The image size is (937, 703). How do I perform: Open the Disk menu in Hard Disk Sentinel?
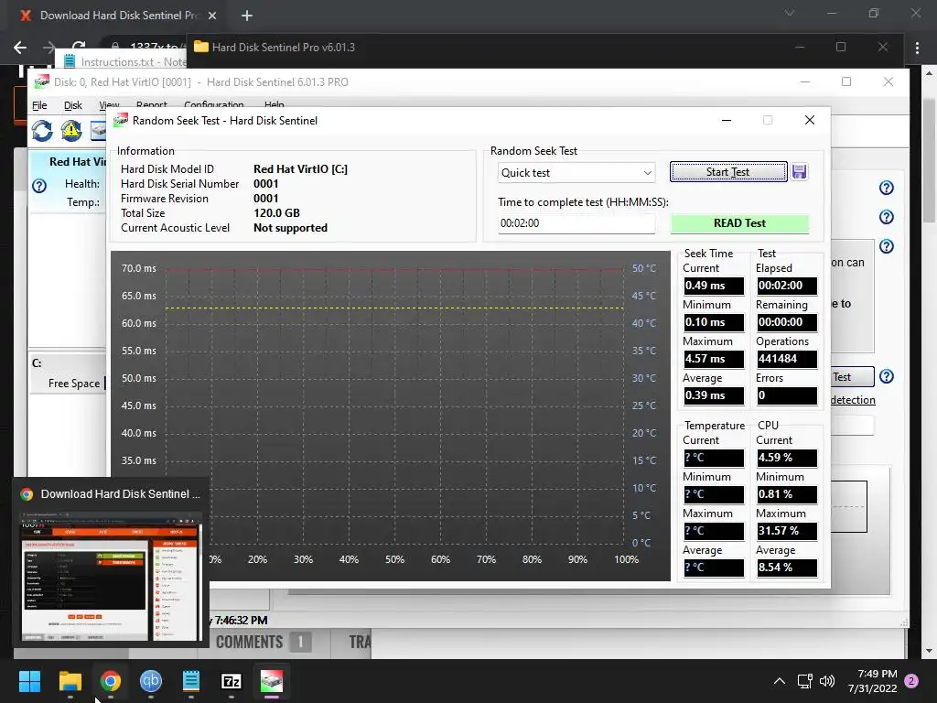73,105
